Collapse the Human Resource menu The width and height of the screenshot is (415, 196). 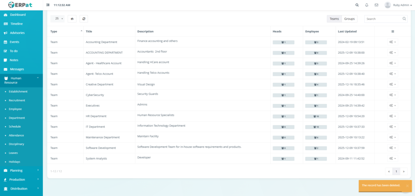[21, 81]
